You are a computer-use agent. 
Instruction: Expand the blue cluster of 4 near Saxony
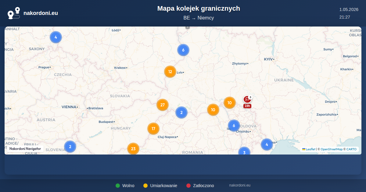coord(56,37)
